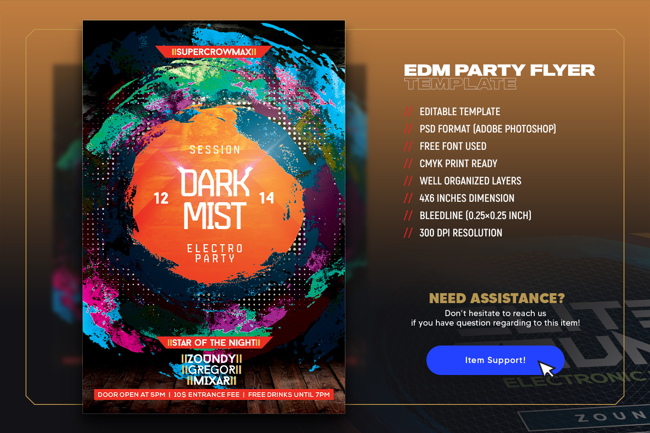Click the DARK MIST title text
This screenshot has width=650, height=433.
215,198
